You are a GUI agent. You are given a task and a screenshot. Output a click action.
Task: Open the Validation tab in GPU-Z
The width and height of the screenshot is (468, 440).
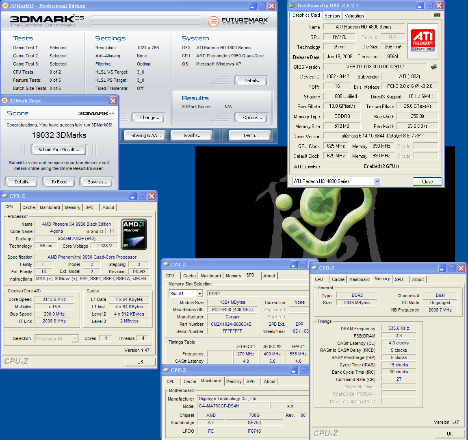[x=354, y=16]
